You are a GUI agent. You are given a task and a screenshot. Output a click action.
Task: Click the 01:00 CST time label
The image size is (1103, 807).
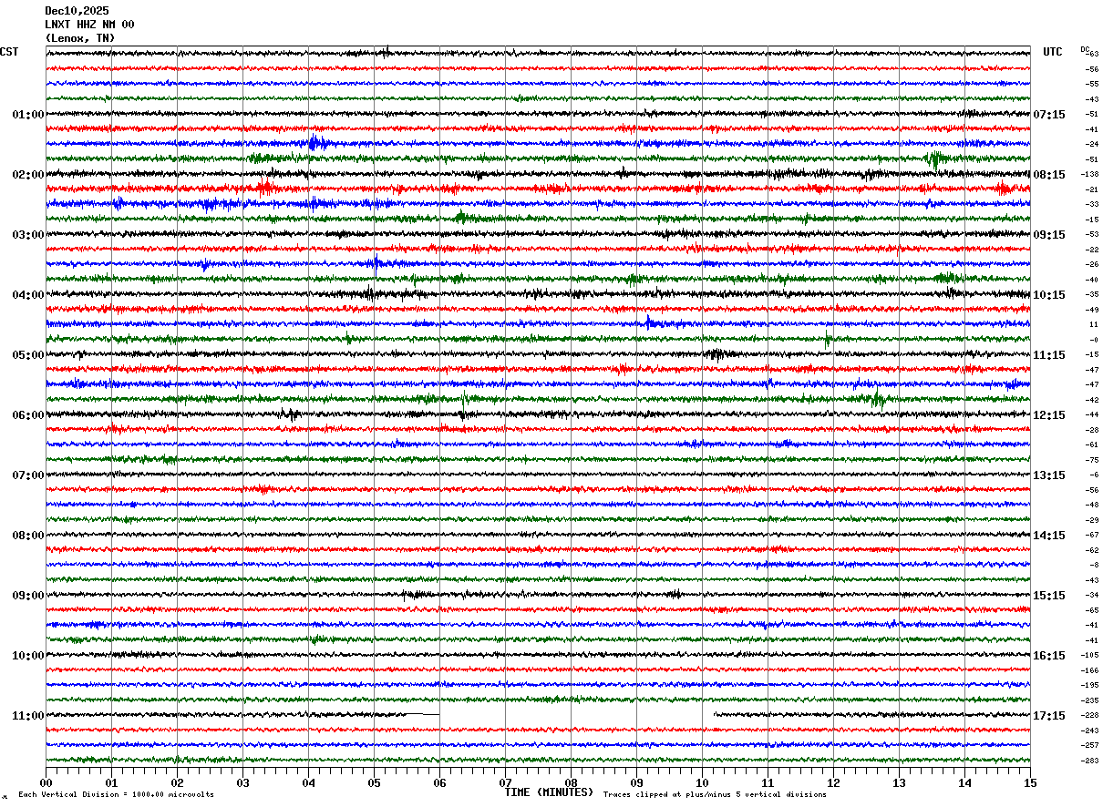click(x=28, y=115)
